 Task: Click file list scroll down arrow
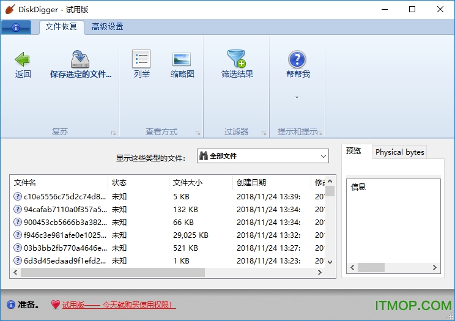coord(330,262)
